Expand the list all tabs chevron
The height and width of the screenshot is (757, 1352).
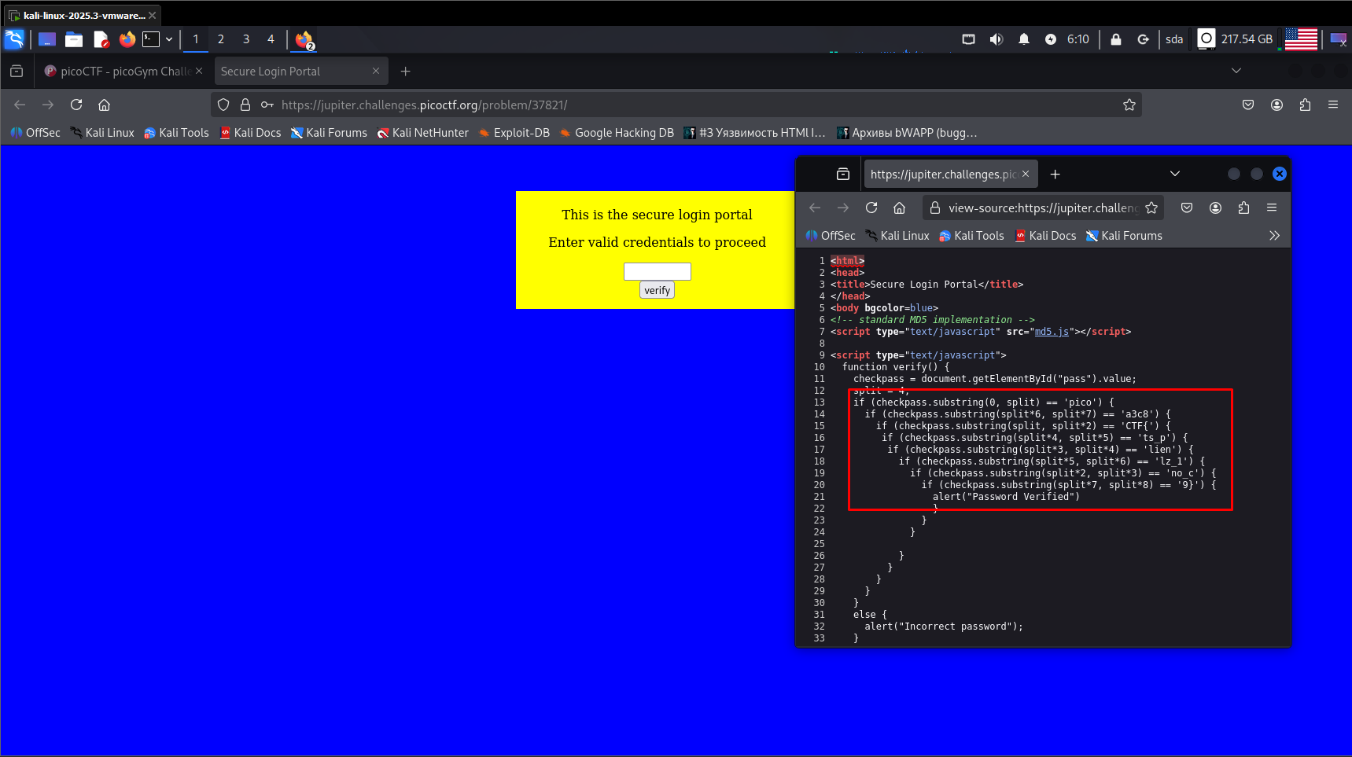click(1236, 71)
